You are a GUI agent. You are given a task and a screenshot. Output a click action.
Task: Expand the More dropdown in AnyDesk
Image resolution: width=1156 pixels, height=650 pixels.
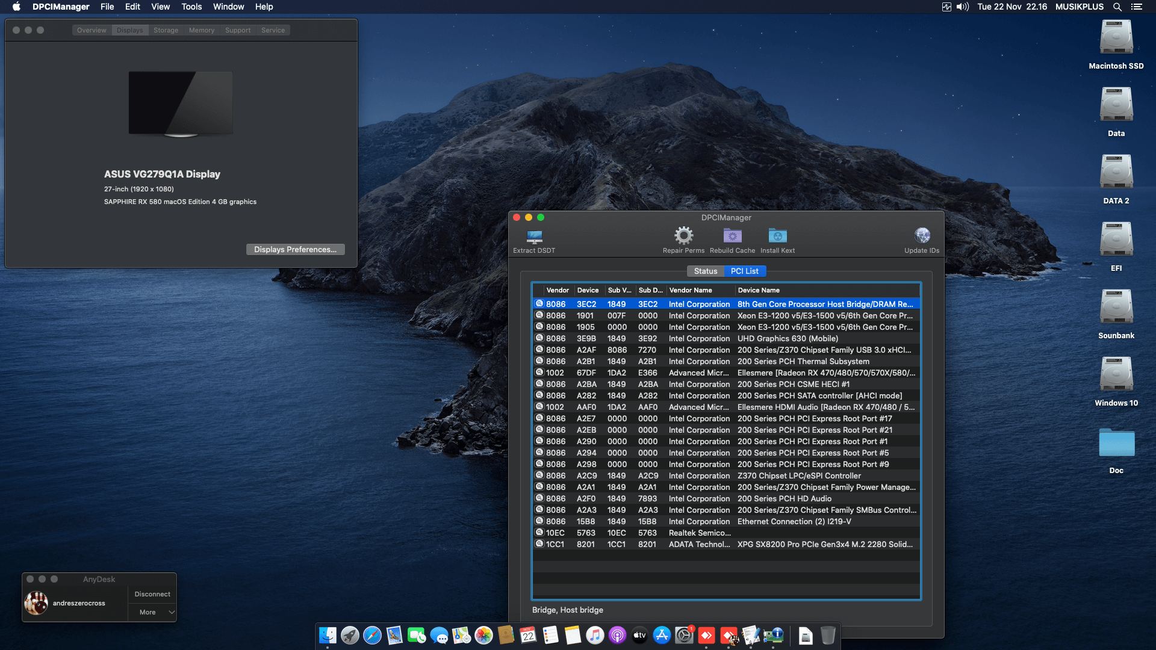(152, 612)
